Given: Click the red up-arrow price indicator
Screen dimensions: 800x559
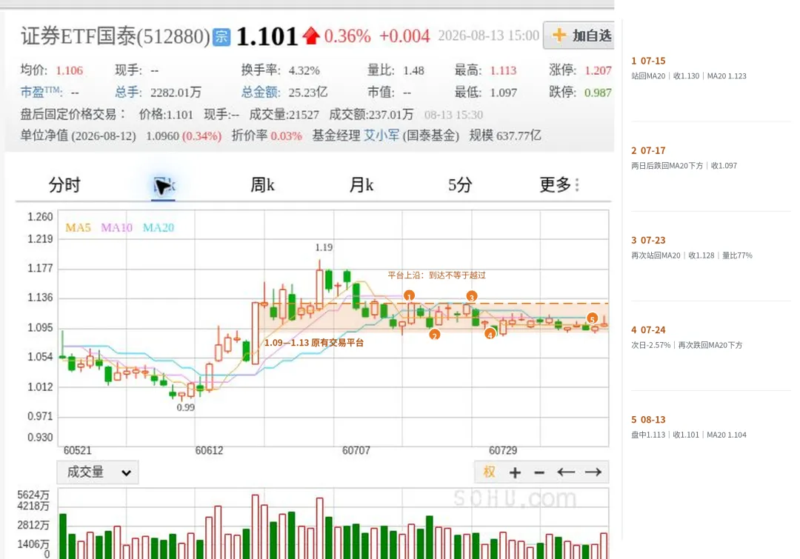Looking at the screenshot, I should 310,36.
